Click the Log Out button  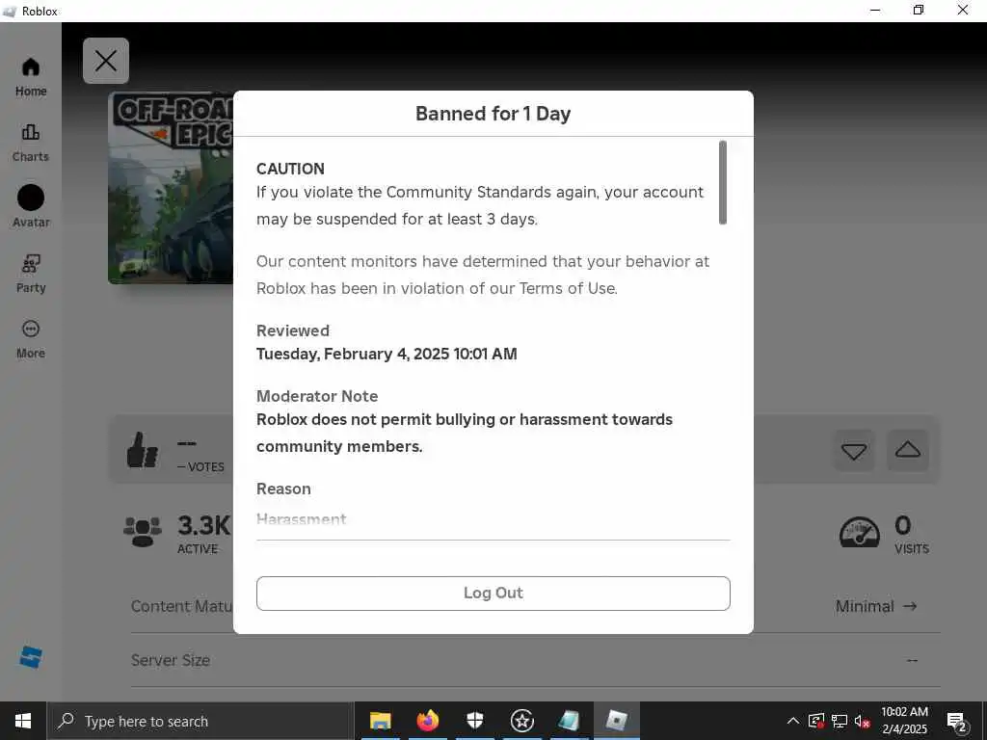click(493, 594)
